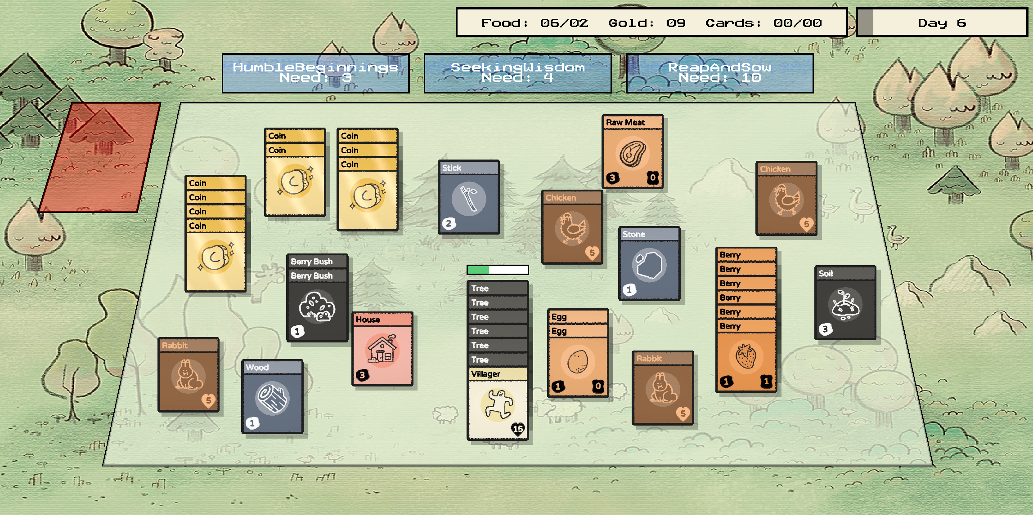Click the Soil value badge 3

click(x=825, y=329)
